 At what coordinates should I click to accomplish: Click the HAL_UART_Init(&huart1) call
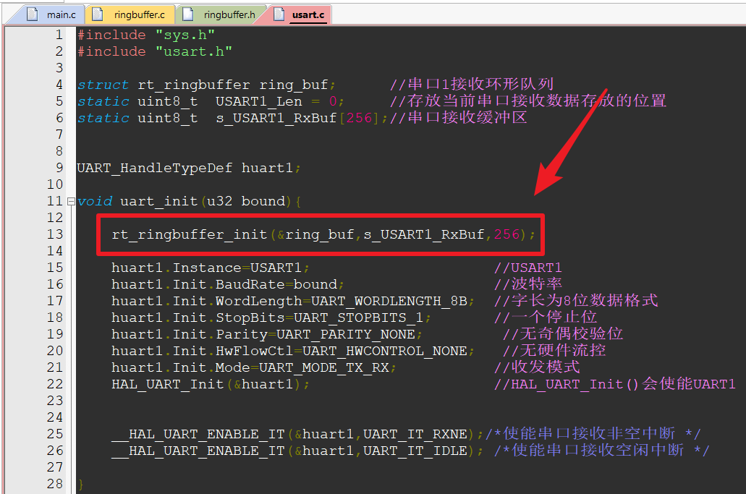coord(211,385)
